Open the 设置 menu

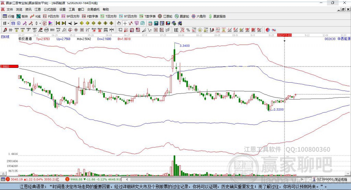pyautogui.click(x=62, y=9)
